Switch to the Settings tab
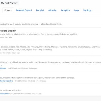101x101 pixels. point(87,10)
